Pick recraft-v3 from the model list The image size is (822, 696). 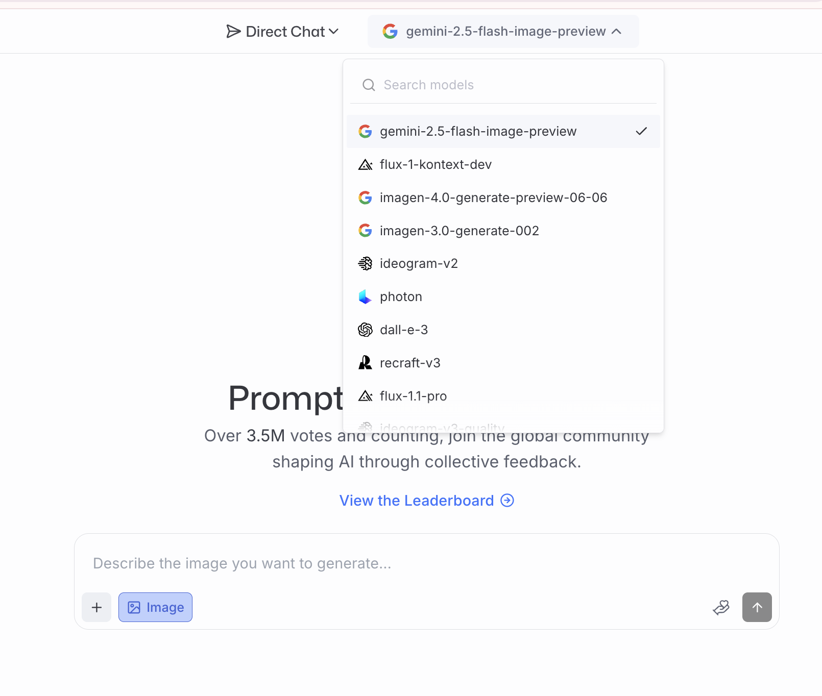[x=410, y=363]
